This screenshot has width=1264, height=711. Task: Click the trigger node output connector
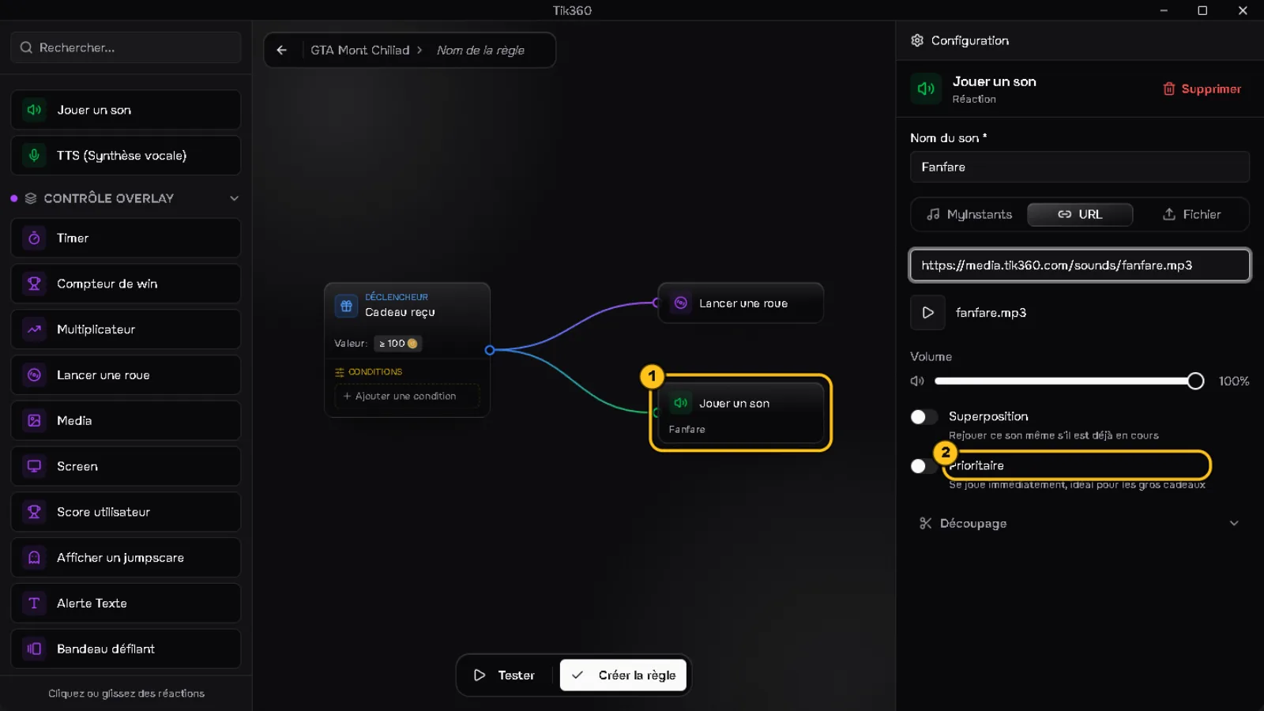coord(490,350)
